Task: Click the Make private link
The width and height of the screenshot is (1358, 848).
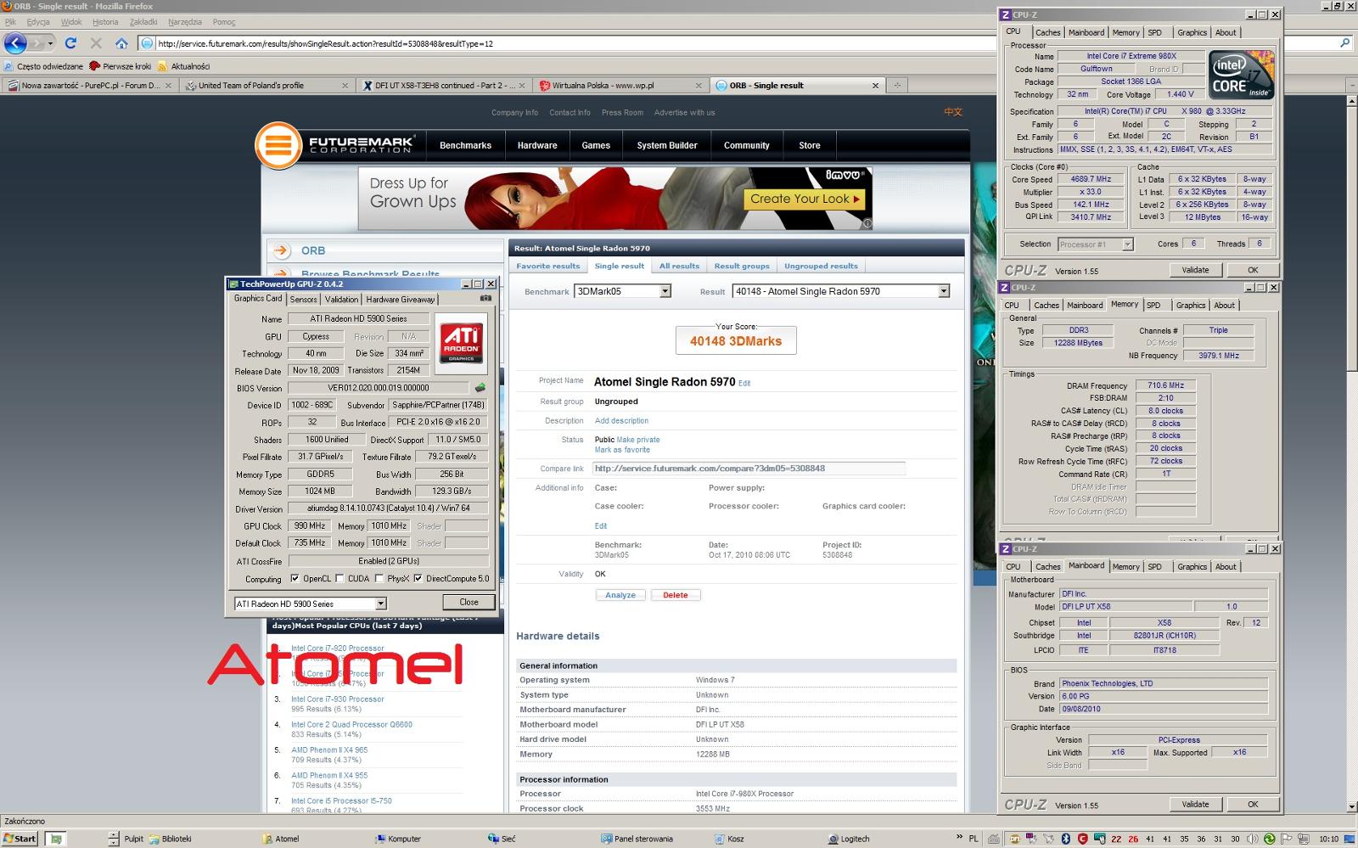Action: tap(638, 440)
